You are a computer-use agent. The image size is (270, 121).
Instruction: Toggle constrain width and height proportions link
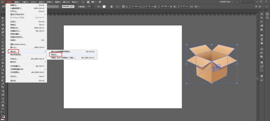[x=171, y=6]
